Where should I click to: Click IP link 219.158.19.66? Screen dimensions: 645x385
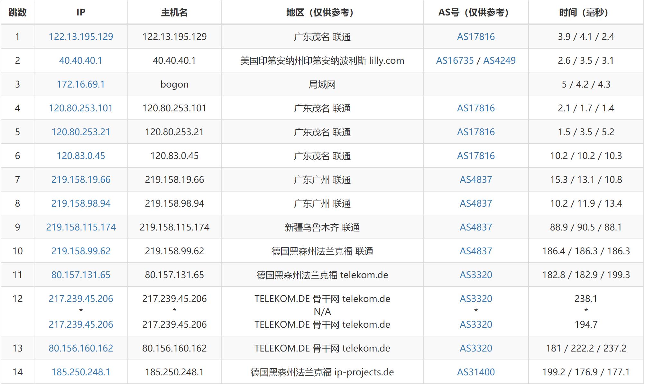click(x=81, y=180)
